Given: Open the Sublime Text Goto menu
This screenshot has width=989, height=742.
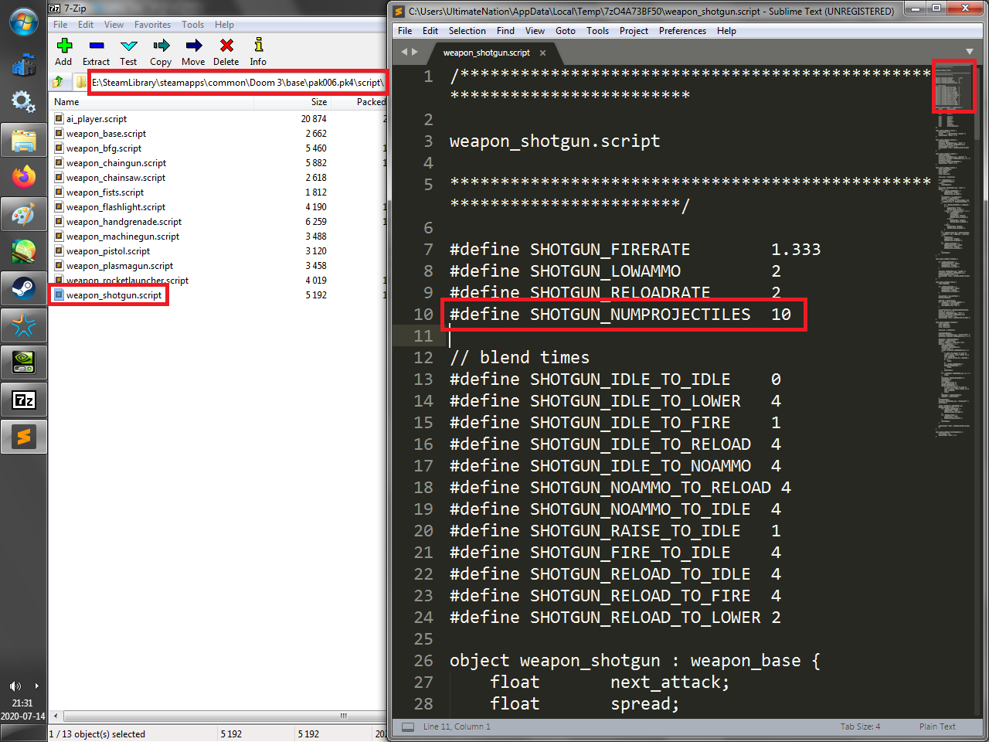Looking at the screenshot, I should [x=566, y=31].
